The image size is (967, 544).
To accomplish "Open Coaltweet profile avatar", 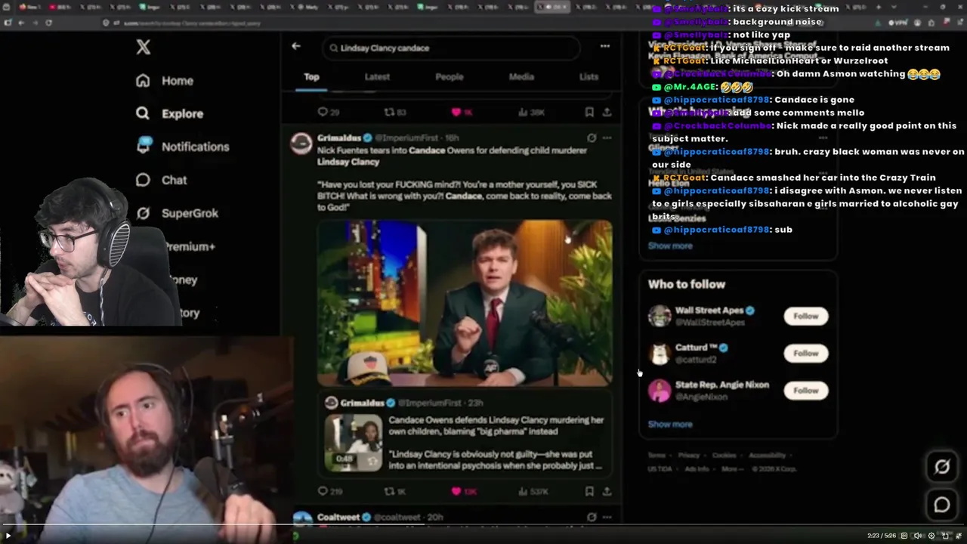I will click(302, 519).
